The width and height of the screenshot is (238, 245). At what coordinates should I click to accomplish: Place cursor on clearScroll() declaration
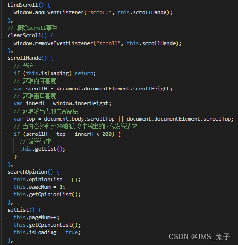[x=31, y=35]
